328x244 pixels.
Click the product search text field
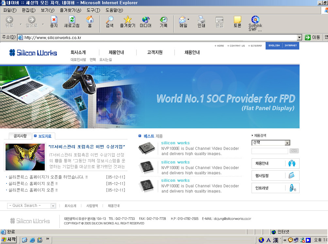tap(270, 151)
